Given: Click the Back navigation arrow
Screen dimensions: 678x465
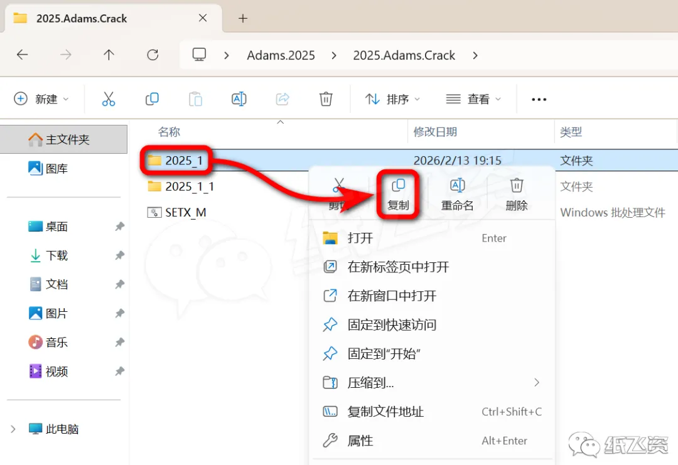Looking at the screenshot, I should click(x=22, y=55).
